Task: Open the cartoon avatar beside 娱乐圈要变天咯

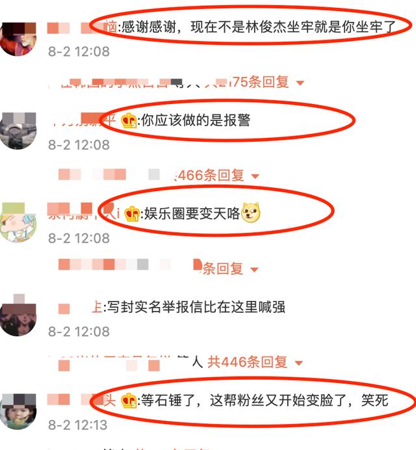Action: (18, 222)
